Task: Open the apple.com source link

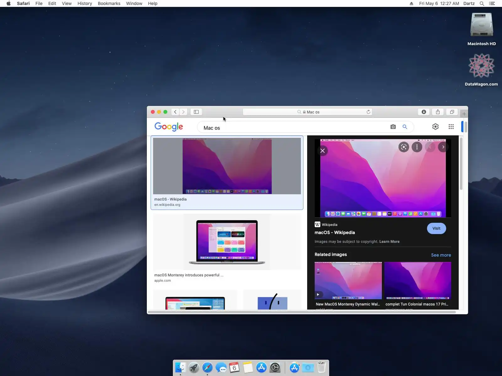Action: (x=163, y=281)
